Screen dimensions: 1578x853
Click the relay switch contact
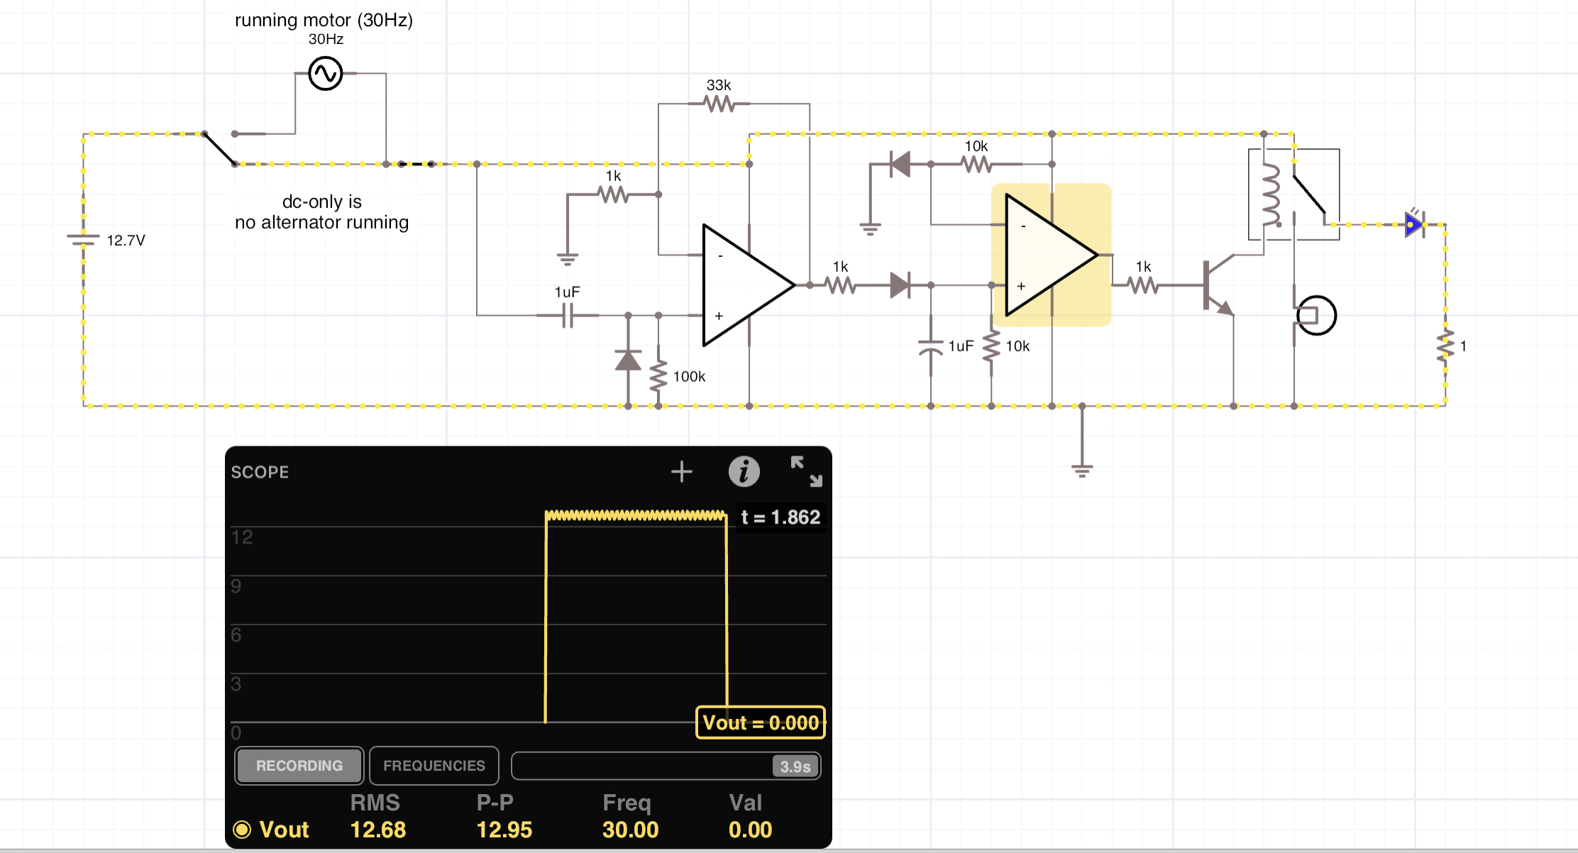1309,193
